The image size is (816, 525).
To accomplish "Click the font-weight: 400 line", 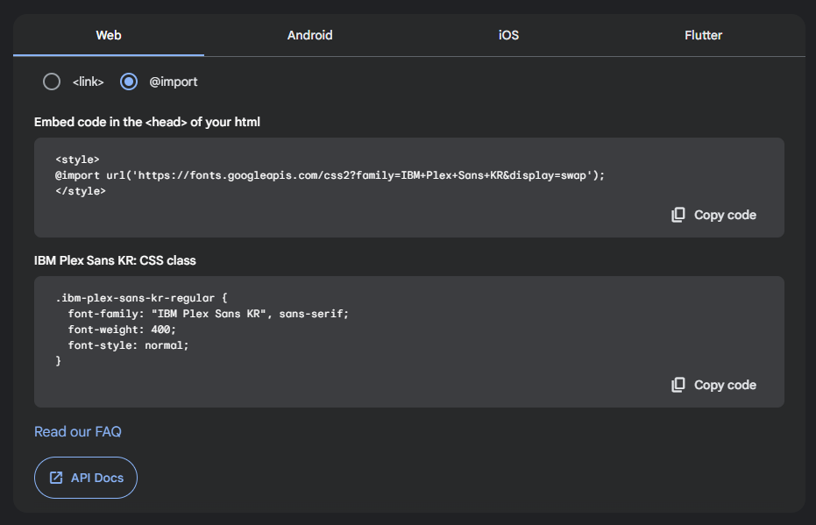I will click(x=122, y=330).
